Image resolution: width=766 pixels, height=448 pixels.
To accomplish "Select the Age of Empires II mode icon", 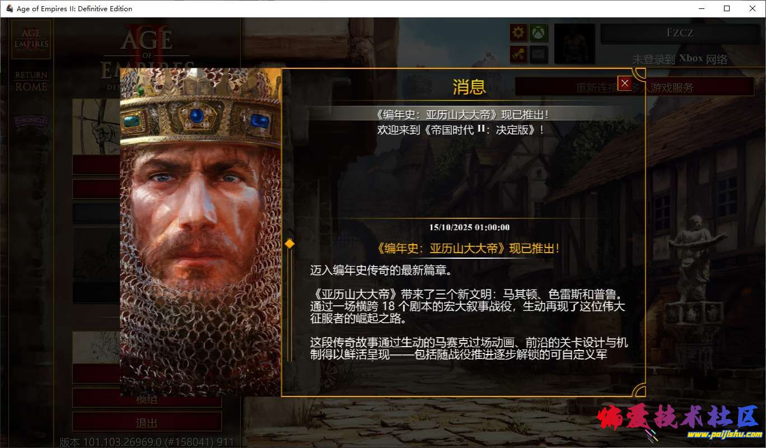I will pos(31,40).
